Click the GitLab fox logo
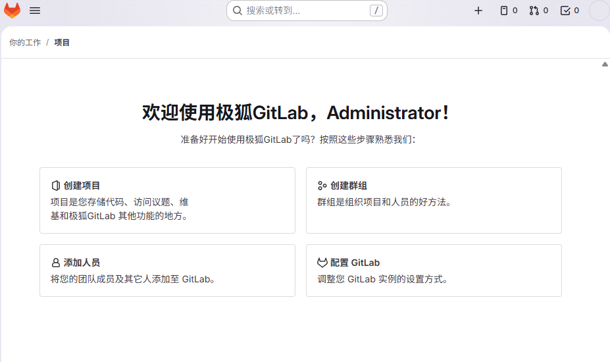 [12, 11]
